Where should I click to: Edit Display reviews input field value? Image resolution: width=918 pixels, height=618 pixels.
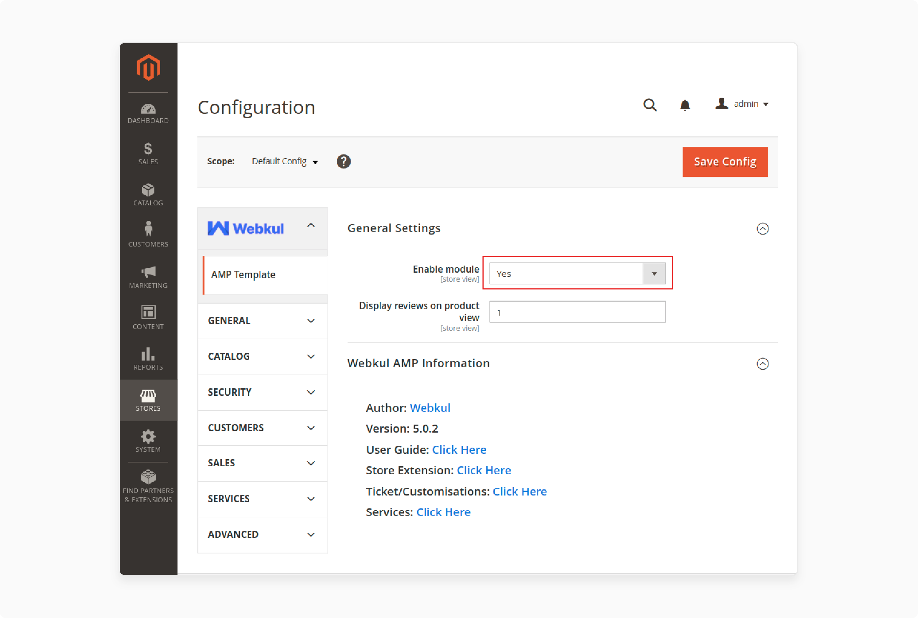click(577, 312)
